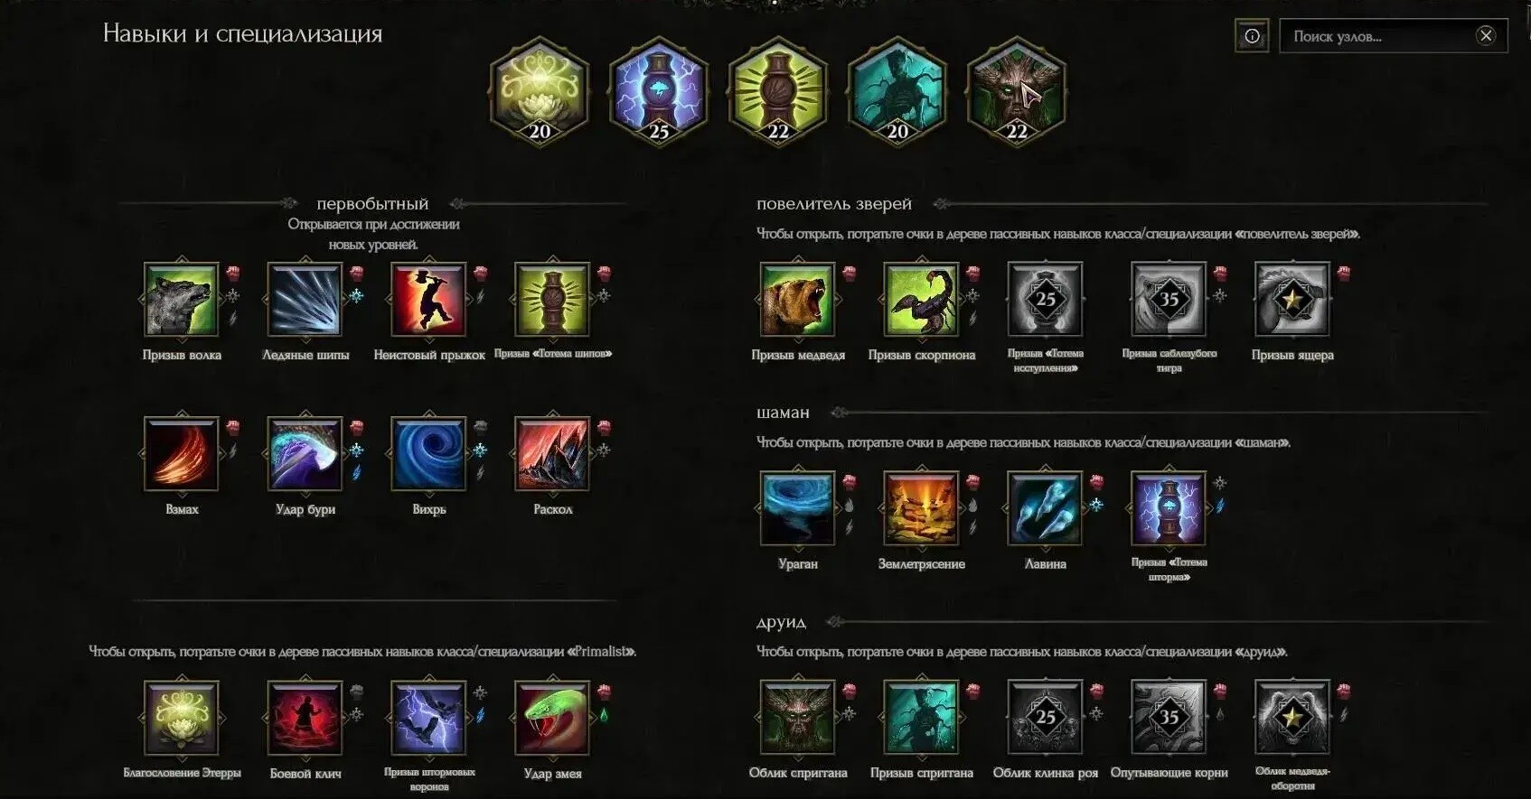Choose the Землетрясение skill icon
Image resolution: width=1531 pixels, height=799 pixels.
922,508
